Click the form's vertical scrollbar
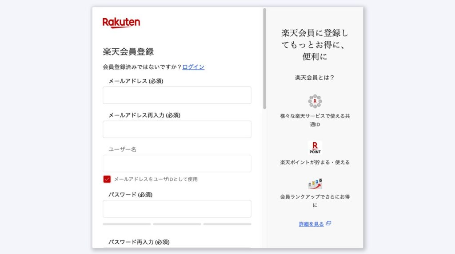 265,59
